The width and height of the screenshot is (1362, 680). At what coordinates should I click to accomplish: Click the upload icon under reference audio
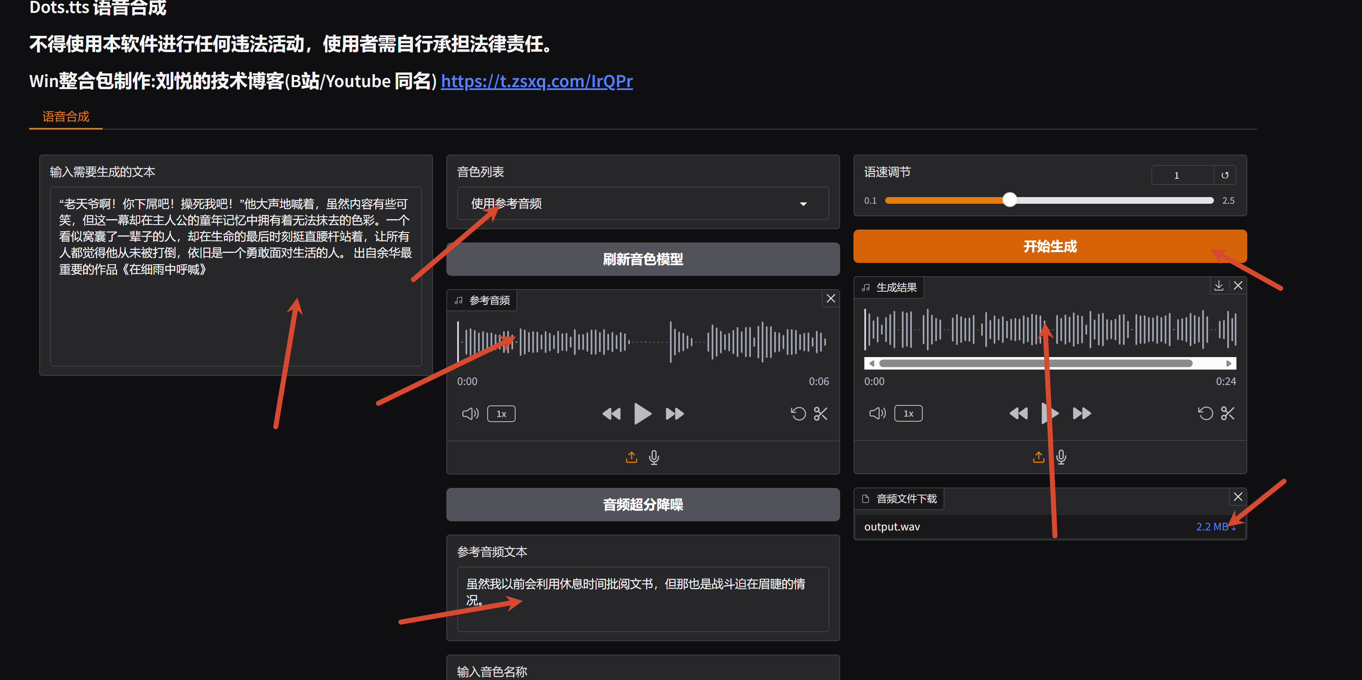[x=631, y=457]
